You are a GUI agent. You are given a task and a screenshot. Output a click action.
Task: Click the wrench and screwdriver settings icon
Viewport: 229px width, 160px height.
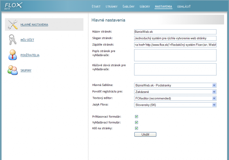click(x=13, y=25)
